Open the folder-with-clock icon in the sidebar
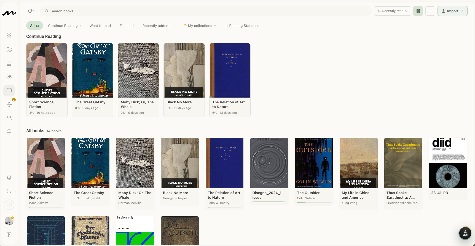475x246 pixels. point(9,49)
